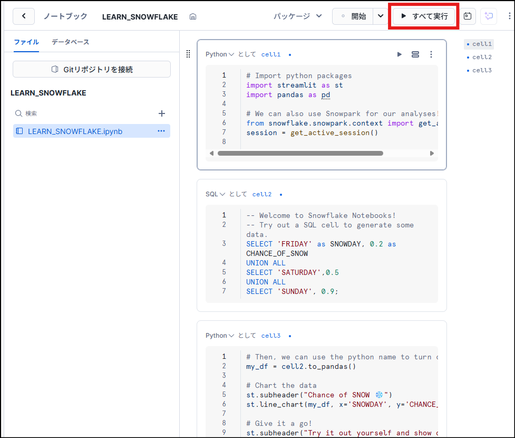Switch to the データベース tab
This screenshot has height=438, width=515.
point(70,42)
